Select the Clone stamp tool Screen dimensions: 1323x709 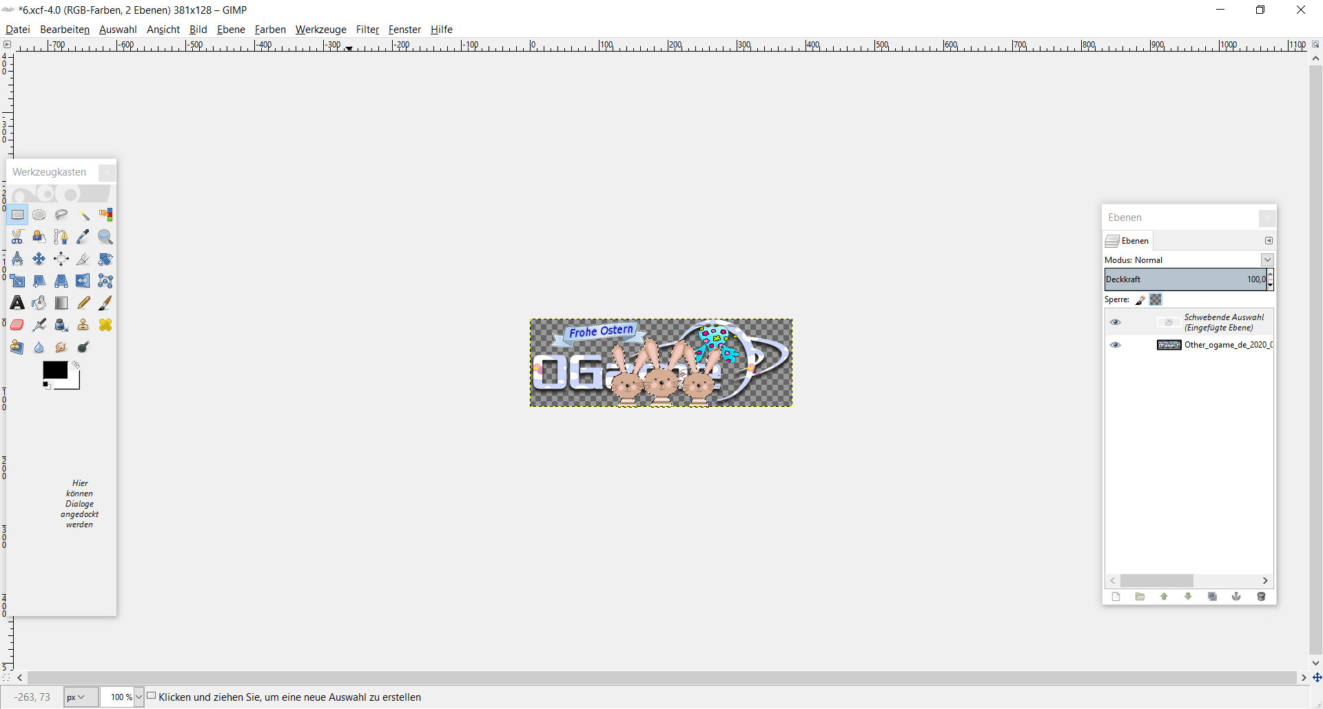pyautogui.click(x=83, y=325)
